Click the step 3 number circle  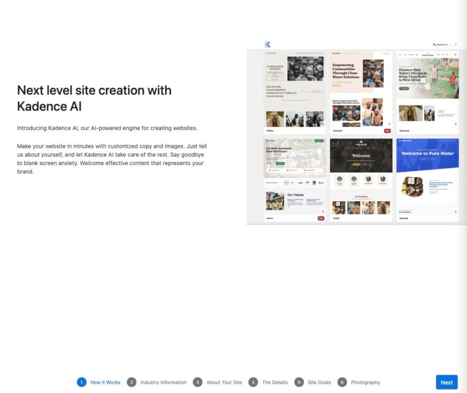(197, 382)
